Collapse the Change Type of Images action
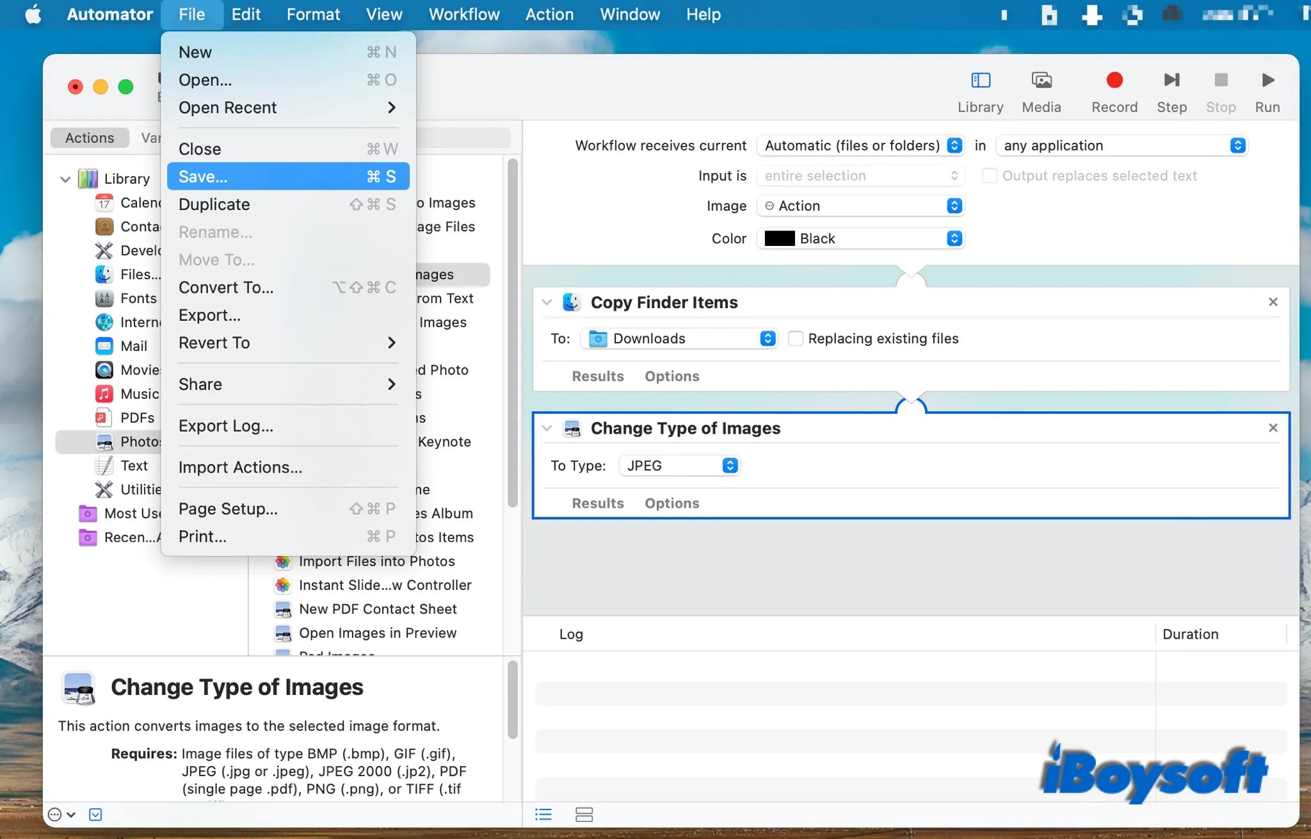 [548, 428]
